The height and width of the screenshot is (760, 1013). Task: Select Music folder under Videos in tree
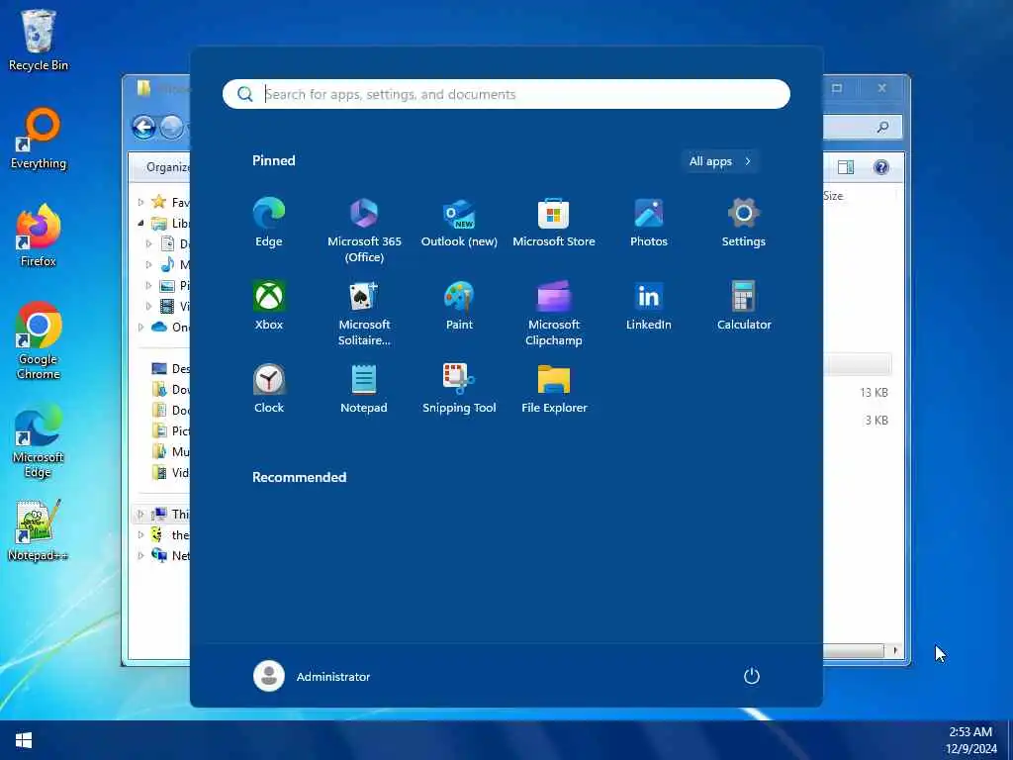(x=170, y=451)
